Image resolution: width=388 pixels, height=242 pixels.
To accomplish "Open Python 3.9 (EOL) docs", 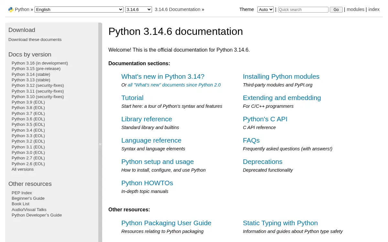I will pyautogui.click(x=28, y=102).
